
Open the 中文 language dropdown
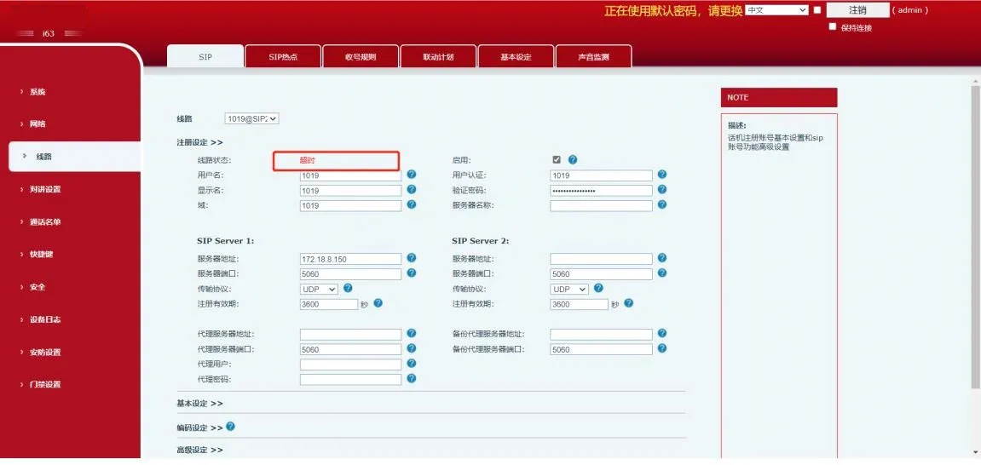(776, 10)
